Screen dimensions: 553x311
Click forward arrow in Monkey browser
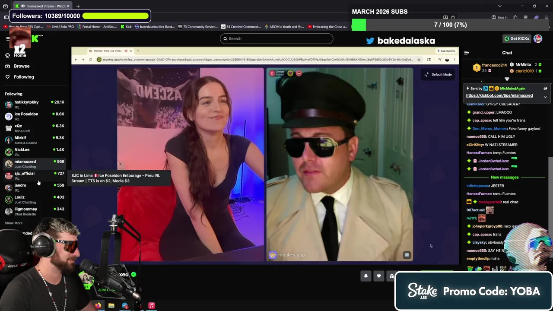click(83, 60)
